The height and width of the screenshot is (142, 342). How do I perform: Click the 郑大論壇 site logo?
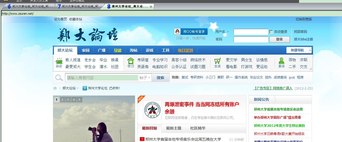88,34
